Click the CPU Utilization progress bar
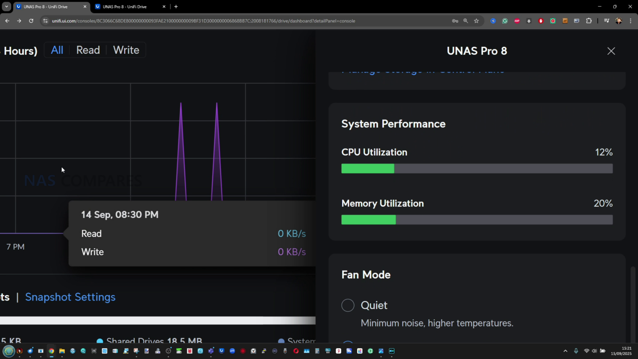Viewport: 638px width, 359px height. 477,169
